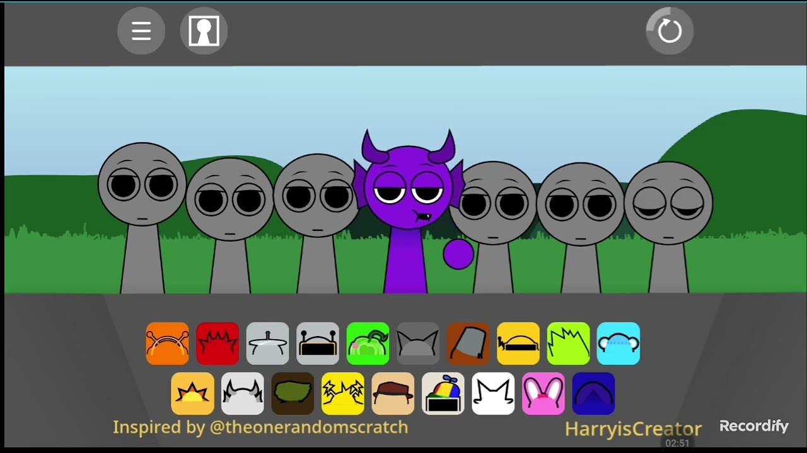This screenshot has width=807, height=453.
Task: Select the yellow icon with black dome
Action: tap(518, 344)
